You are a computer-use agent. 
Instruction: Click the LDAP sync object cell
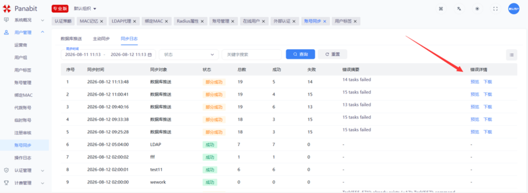tap(155, 144)
